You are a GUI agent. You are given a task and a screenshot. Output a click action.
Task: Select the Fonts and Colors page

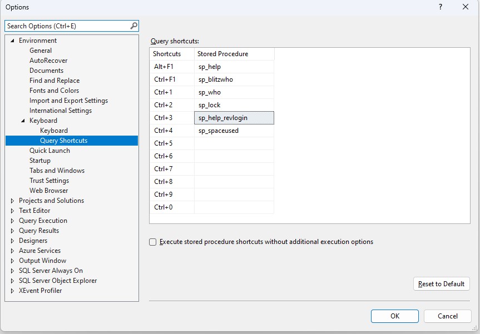54,90
